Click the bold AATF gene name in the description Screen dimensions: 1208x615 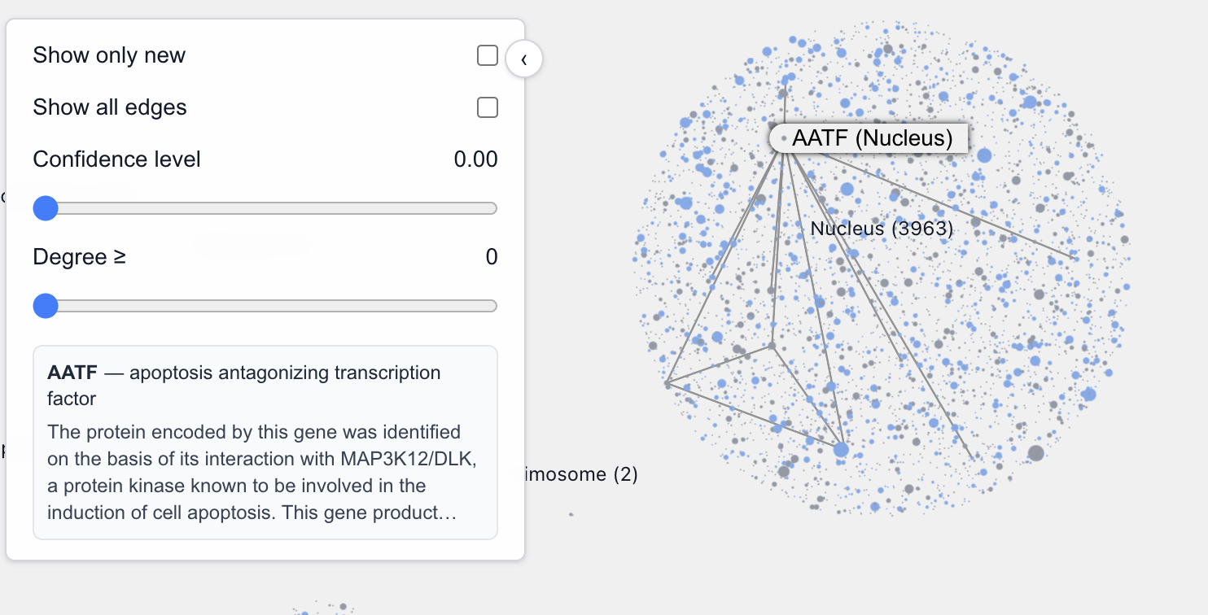(x=72, y=373)
